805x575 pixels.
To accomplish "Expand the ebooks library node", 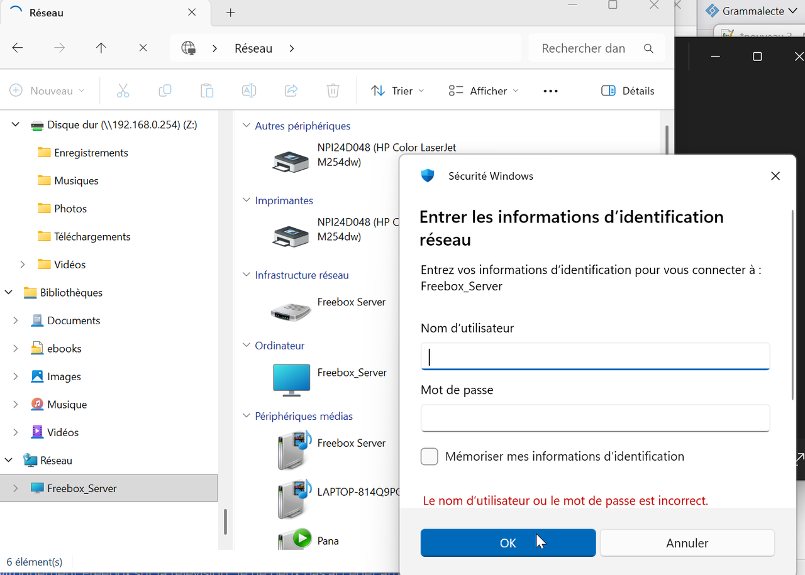I will point(16,349).
